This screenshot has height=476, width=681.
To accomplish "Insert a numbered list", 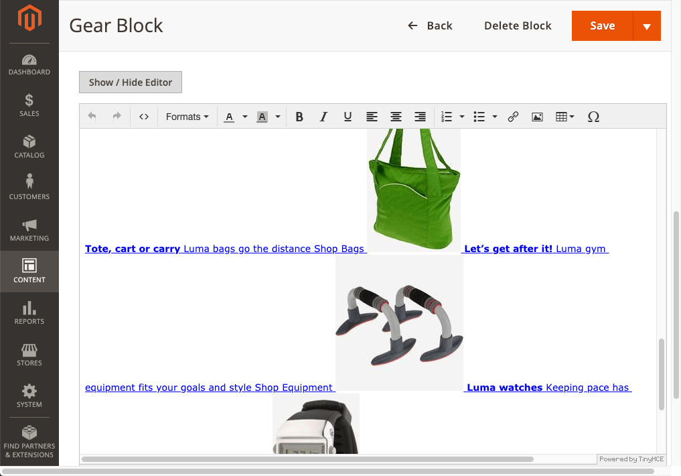I will (447, 117).
